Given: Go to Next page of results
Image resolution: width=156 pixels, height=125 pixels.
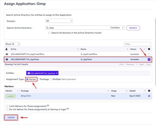Looking at the screenshot, I should point(142,64).
